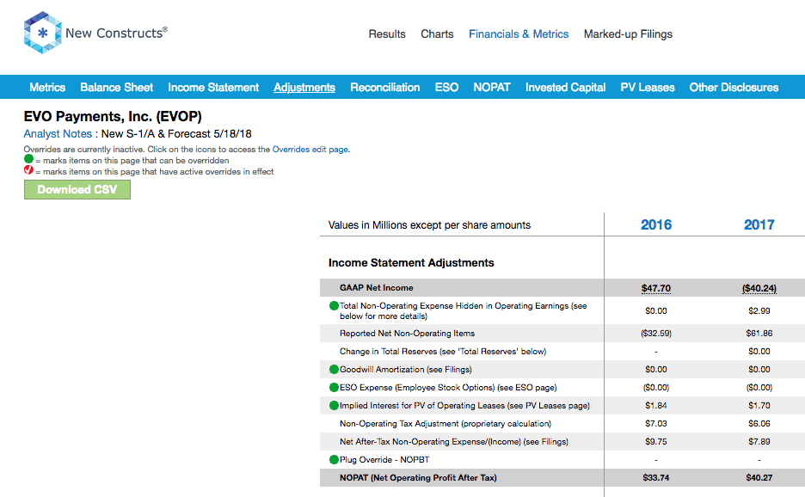Click the New Constructs hexagon logo

(43, 33)
